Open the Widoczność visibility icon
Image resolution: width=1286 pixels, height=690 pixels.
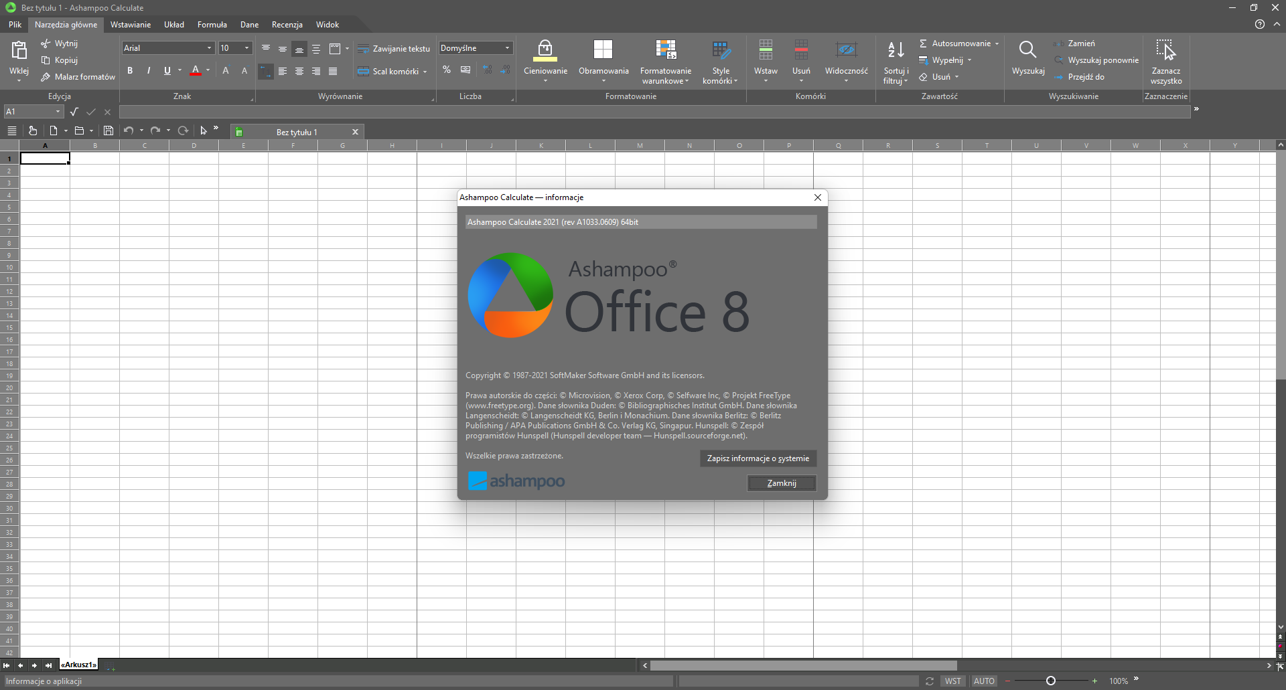[x=847, y=50]
